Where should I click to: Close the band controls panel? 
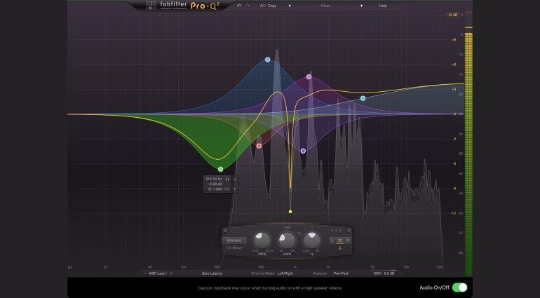click(x=349, y=231)
